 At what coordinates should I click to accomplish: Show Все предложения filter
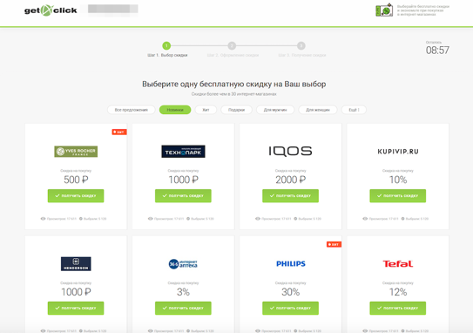click(132, 110)
